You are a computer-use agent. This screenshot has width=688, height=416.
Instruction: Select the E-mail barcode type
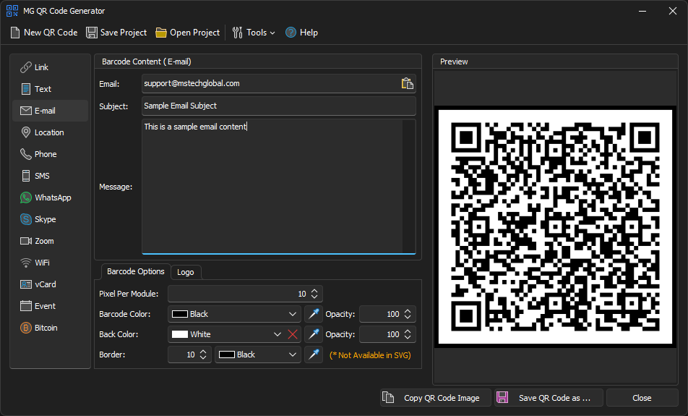[50, 111]
